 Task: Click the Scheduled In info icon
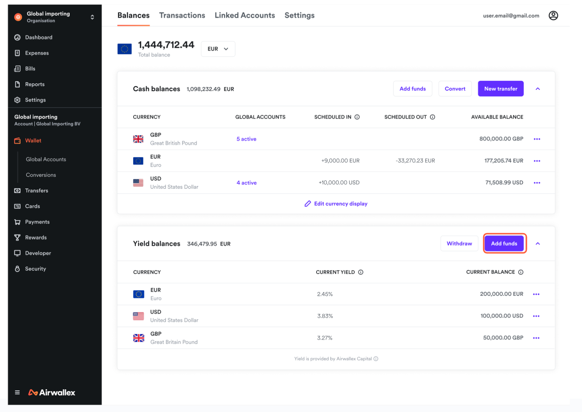click(357, 117)
